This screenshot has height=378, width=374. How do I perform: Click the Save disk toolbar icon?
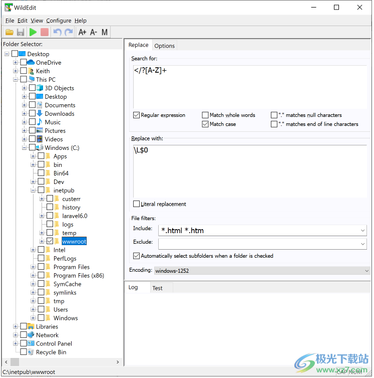(21, 33)
